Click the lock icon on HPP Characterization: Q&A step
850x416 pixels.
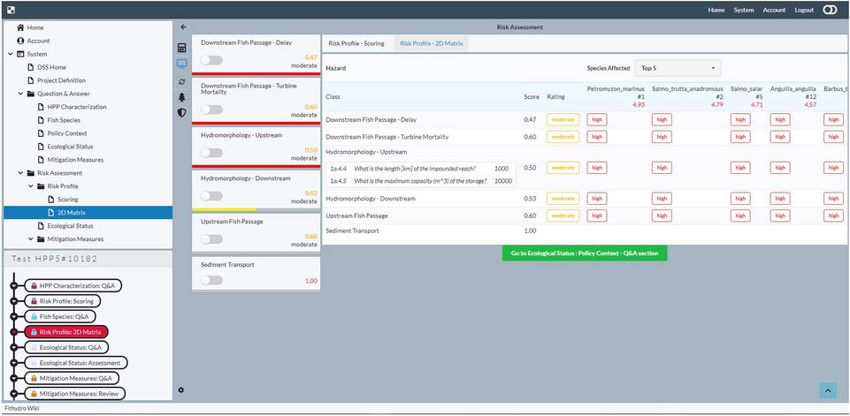click(34, 285)
